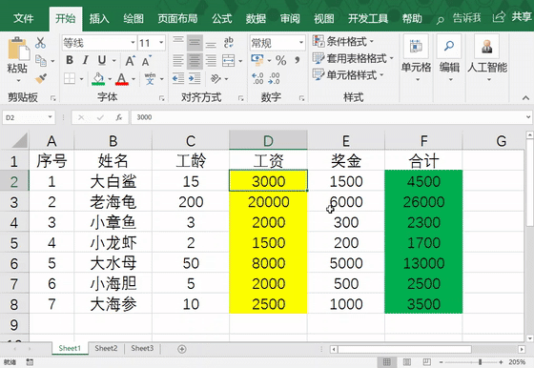Open the font name dropdown
This screenshot has height=368, width=534.
133,43
